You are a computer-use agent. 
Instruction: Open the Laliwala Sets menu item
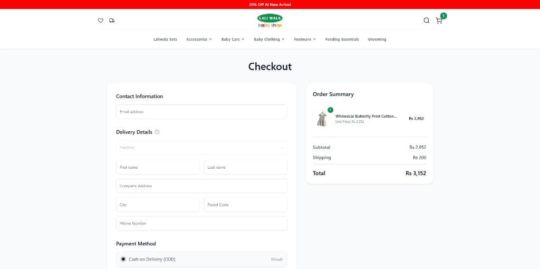165,39
